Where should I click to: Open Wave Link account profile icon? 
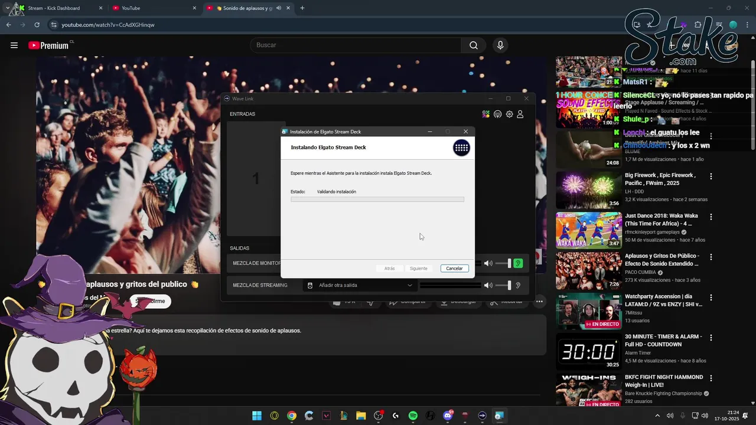520,115
